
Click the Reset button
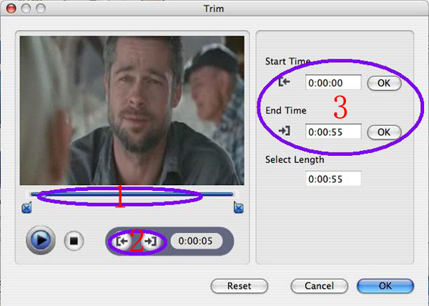[239, 286]
